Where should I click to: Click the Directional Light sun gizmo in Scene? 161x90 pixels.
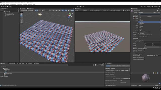[x=40, y=14]
